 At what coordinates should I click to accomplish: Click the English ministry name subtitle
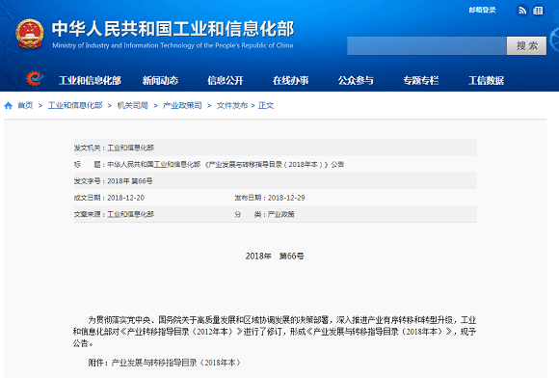[173, 45]
